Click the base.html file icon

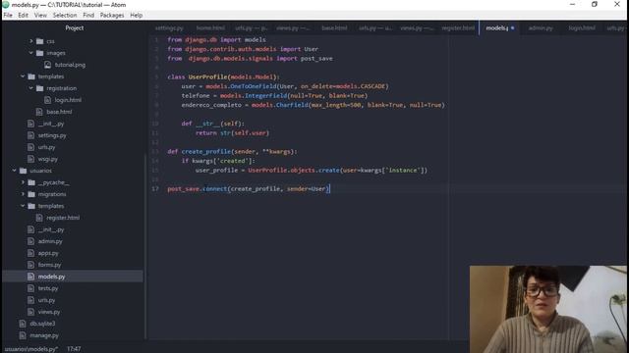point(39,112)
